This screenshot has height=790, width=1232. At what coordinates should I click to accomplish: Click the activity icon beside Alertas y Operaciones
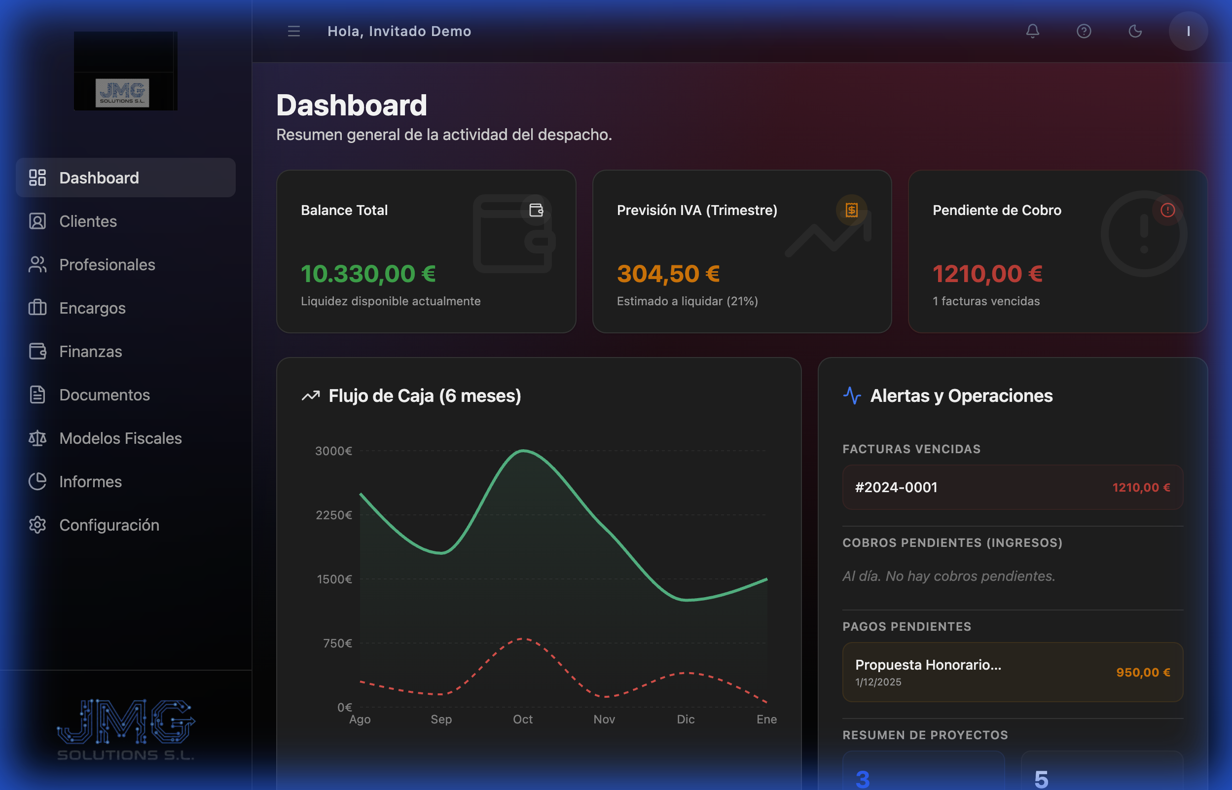coord(852,395)
